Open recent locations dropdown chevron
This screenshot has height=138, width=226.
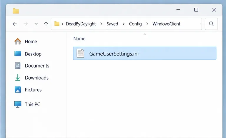pos(36,24)
